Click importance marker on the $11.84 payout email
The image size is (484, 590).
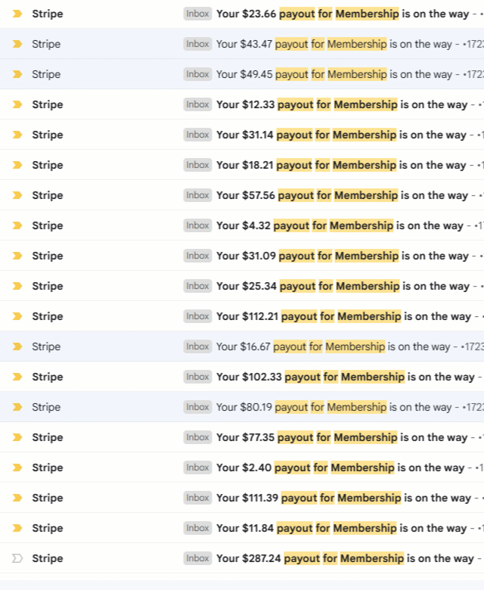tap(17, 528)
